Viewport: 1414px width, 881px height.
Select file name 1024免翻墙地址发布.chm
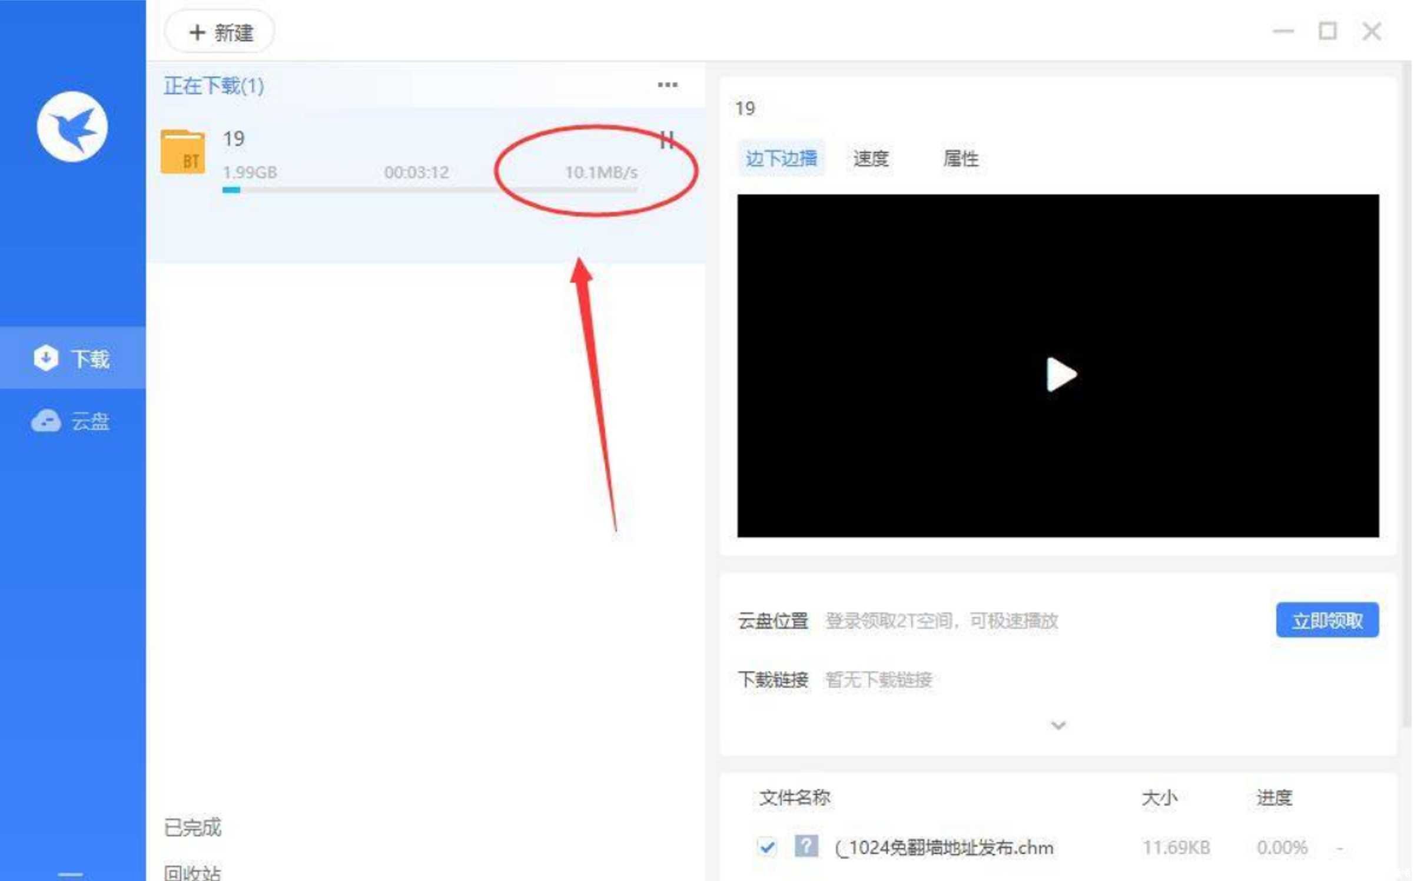(944, 847)
